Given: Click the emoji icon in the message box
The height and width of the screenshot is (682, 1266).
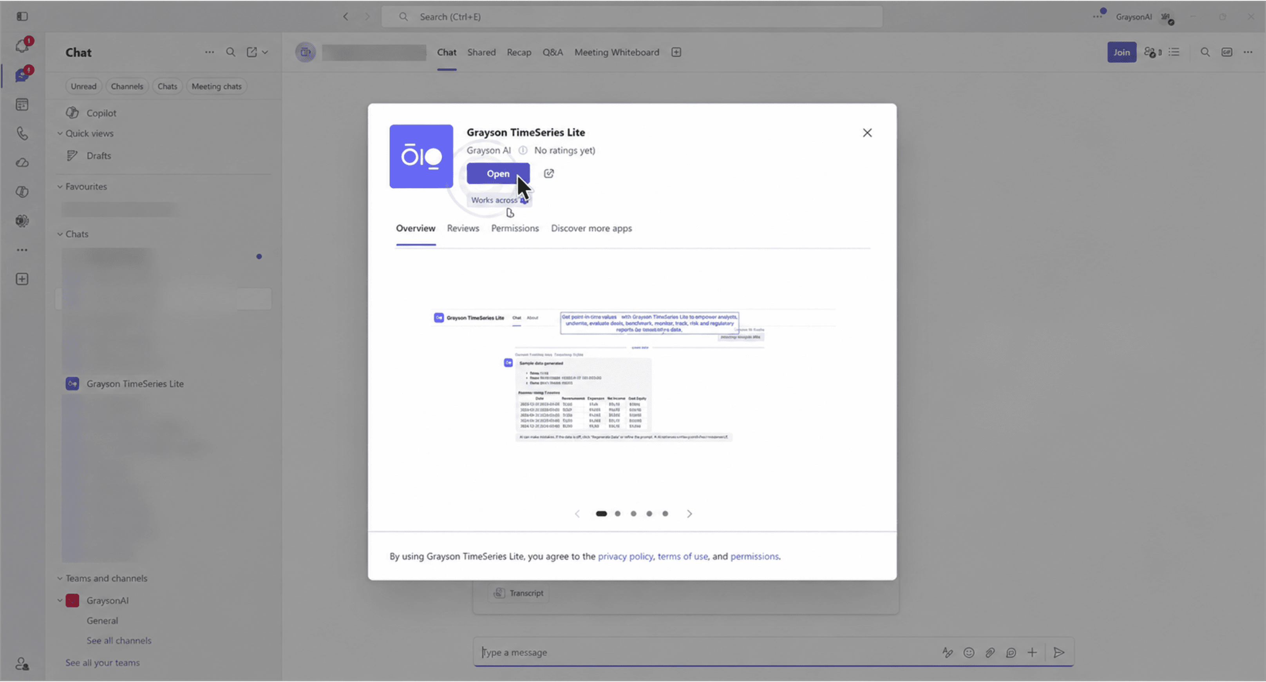Looking at the screenshot, I should coord(968,653).
